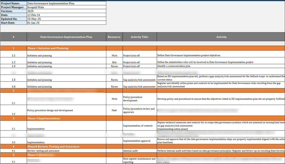The image size is (285, 164).
Task: Select Mich in the Resource column
Action: click(x=114, y=55)
